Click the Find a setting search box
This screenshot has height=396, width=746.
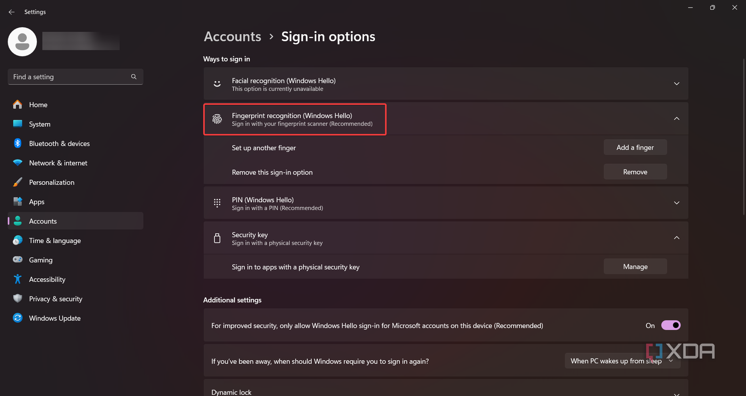pyautogui.click(x=76, y=77)
